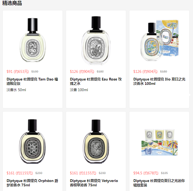The height and width of the screenshot is (191, 193).
Task: Select the 淡香 100ml description text
Action: coord(79,90)
